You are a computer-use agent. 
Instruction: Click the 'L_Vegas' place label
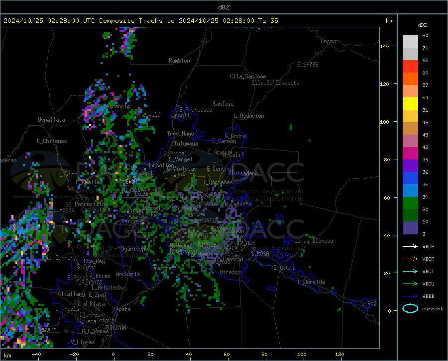[64, 210]
